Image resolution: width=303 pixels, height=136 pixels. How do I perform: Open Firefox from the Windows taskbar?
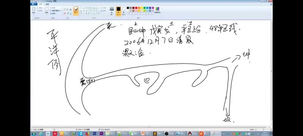click(87, 133)
